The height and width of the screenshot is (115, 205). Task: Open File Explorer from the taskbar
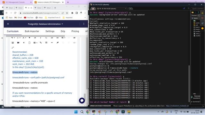click(129, 112)
